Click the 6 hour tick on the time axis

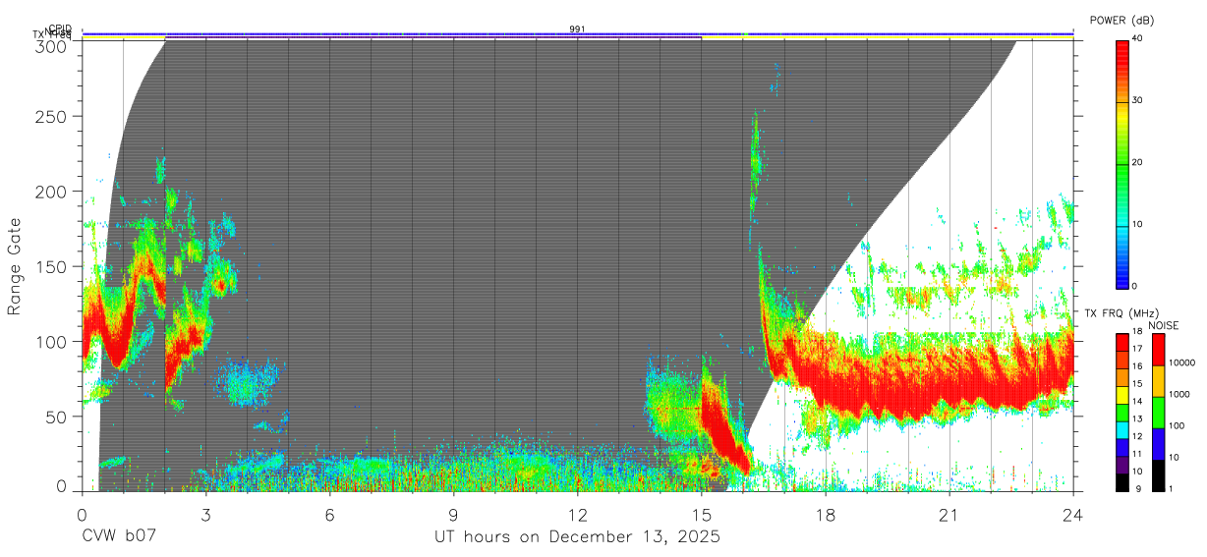329,514
